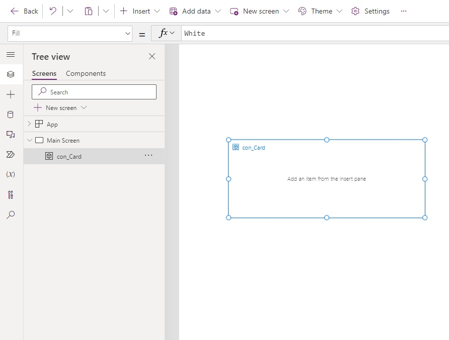The height and width of the screenshot is (340, 449).
Task: Open the Insert dropdown in toolbar
Action: tap(140, 11)
